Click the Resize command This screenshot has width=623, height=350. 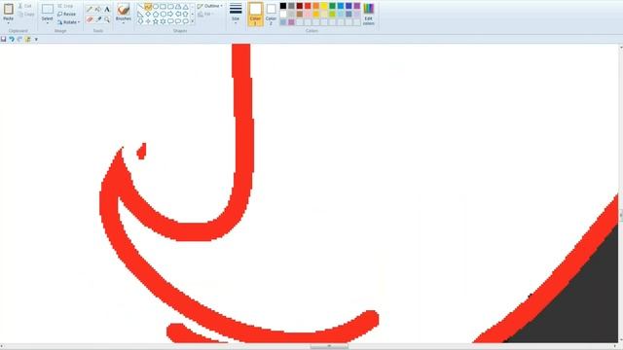tap(66, 14)
